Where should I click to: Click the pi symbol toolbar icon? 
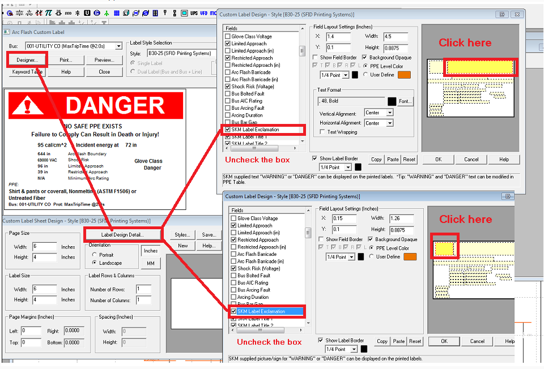tap(49, 12)
